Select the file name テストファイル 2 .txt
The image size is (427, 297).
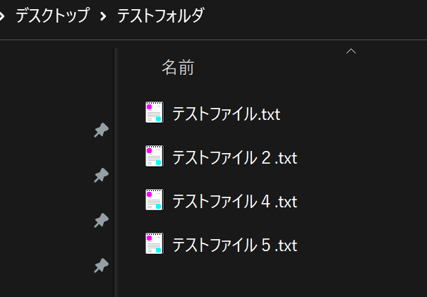[235, 157]
